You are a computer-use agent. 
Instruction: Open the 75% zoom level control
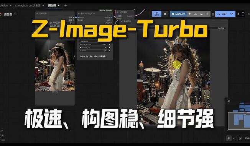tap(247, 138)
